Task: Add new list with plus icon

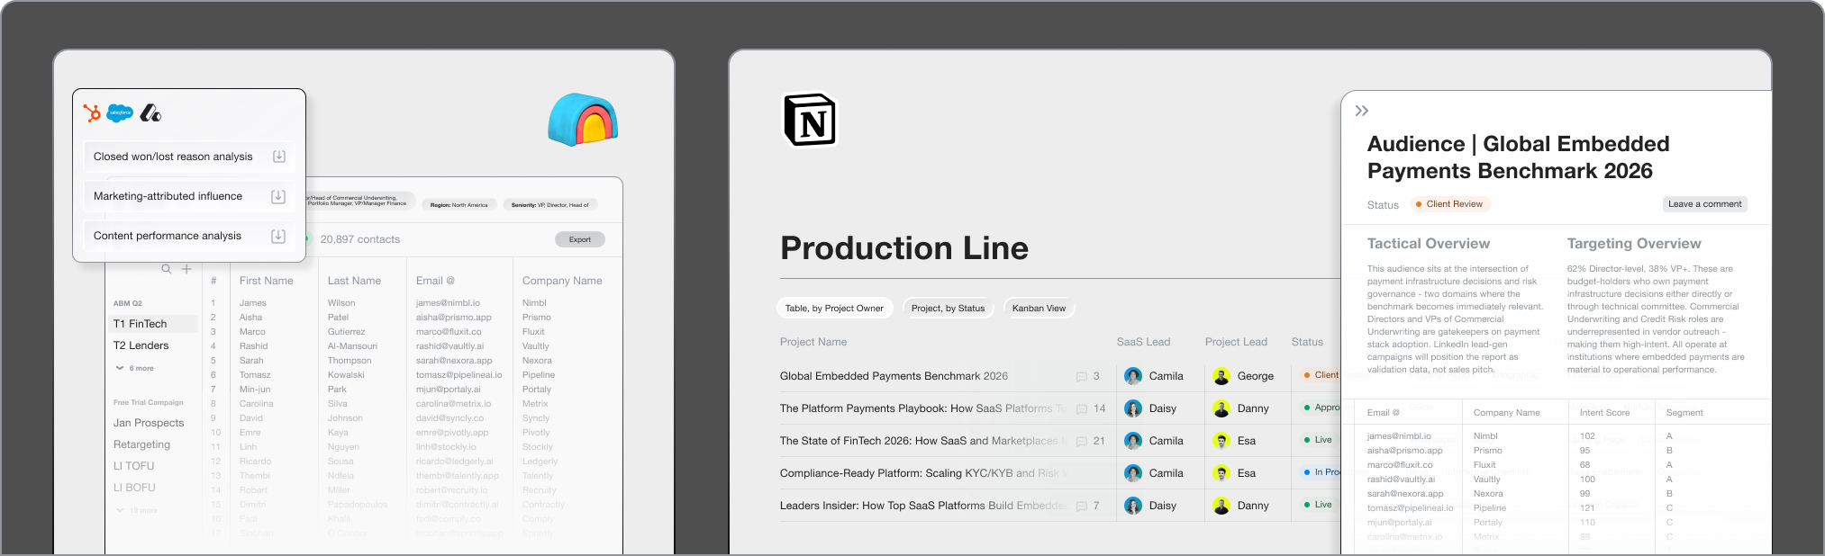Action: click(186, 269)
